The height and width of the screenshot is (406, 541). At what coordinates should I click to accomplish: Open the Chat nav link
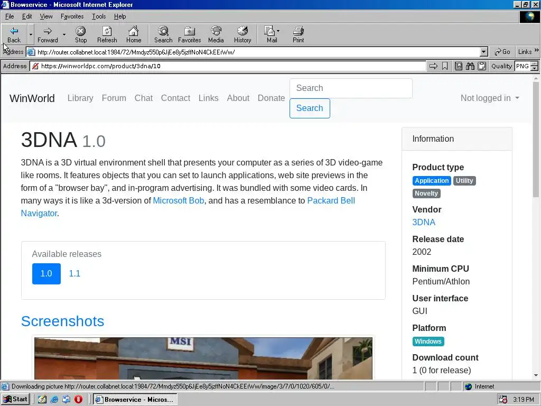[x=144, y=98]
